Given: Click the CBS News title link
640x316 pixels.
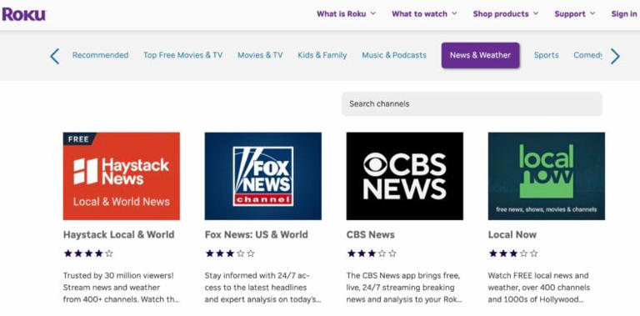Looking at the screenshot, I should click(x=371, y=235).
